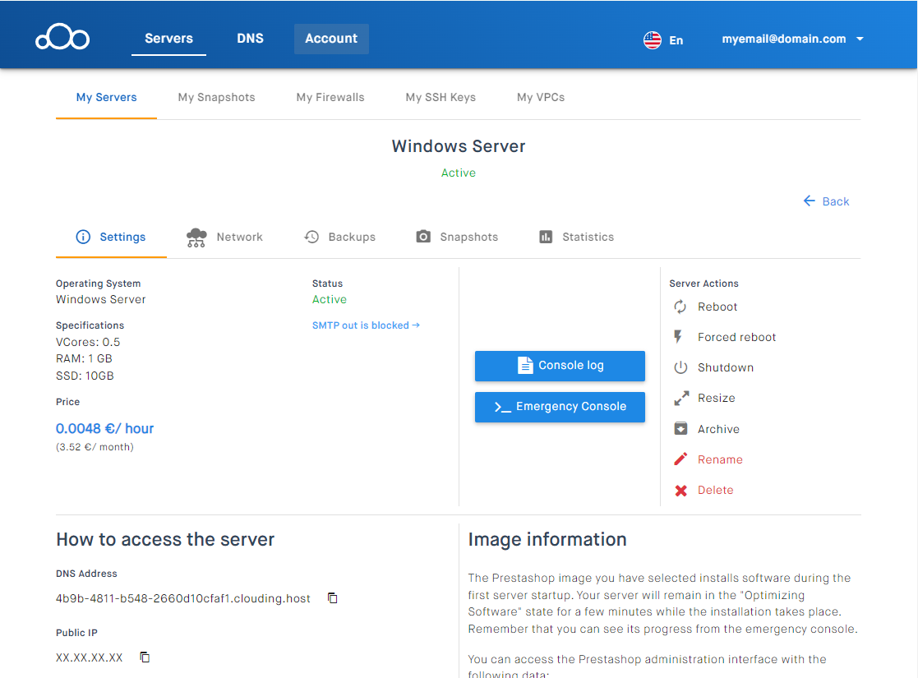Screen dimensions: 918x678
Task: Follow the SMTP out is blocked link
Action: tap(366, 325)
